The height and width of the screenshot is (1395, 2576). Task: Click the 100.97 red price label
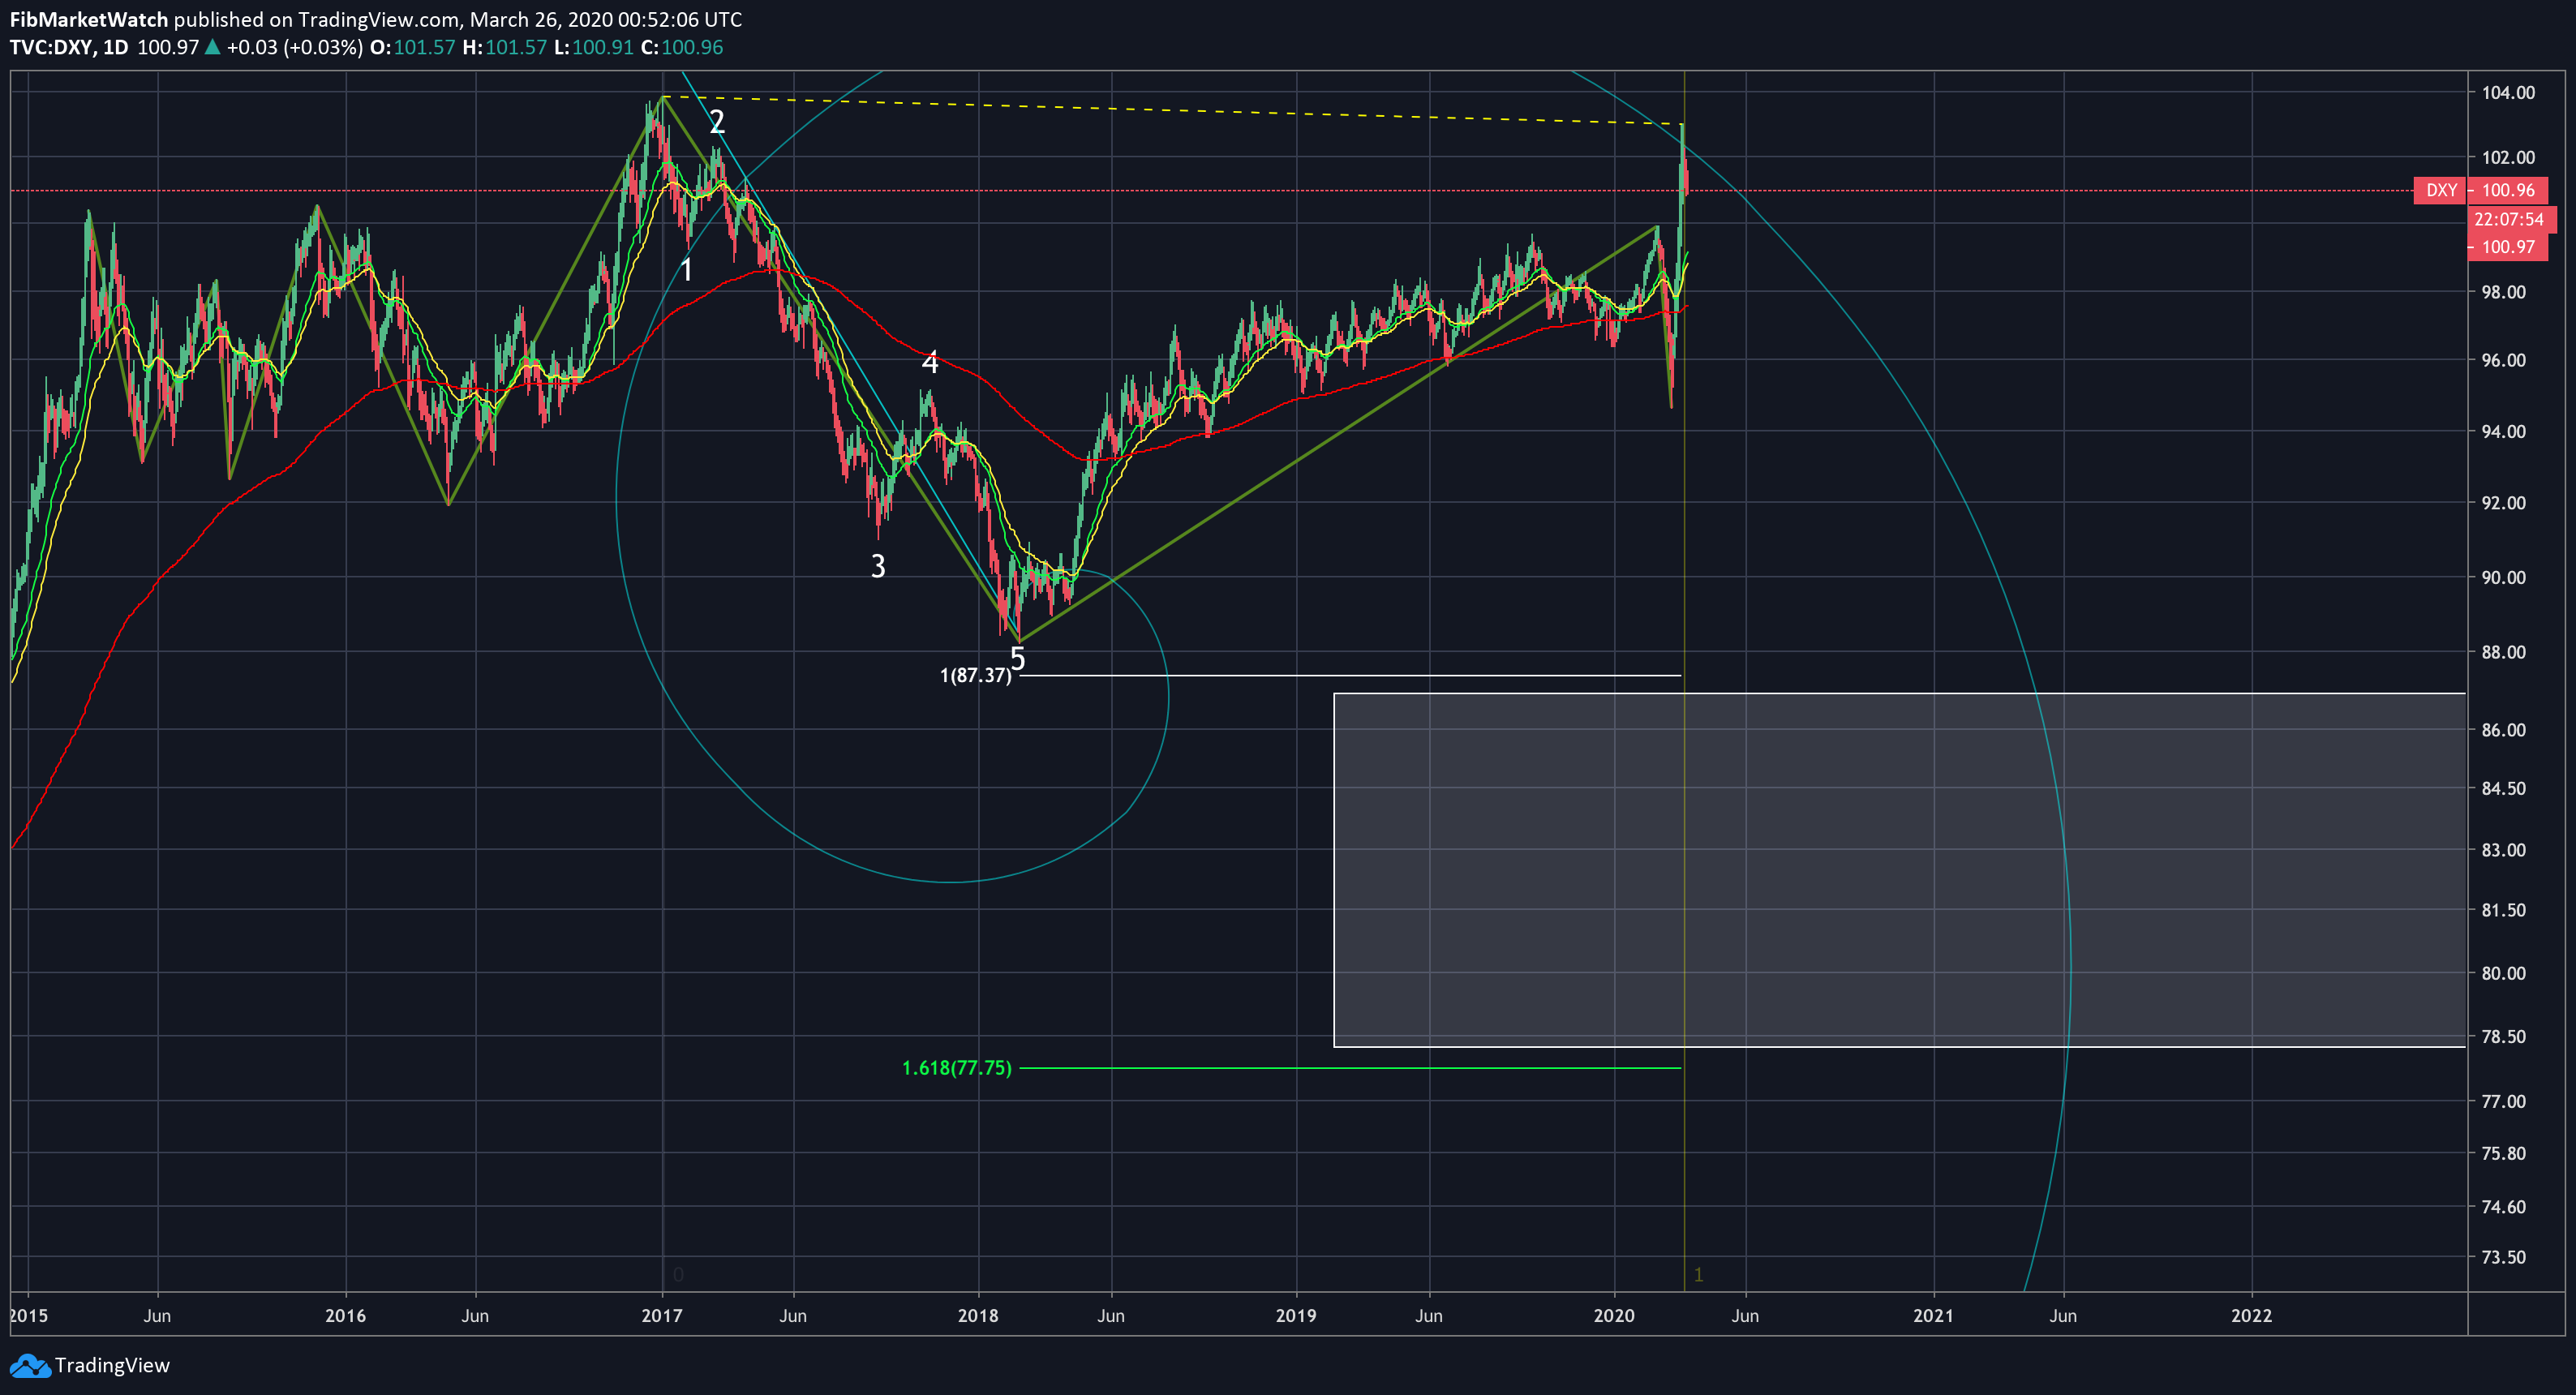(2508, 247)
